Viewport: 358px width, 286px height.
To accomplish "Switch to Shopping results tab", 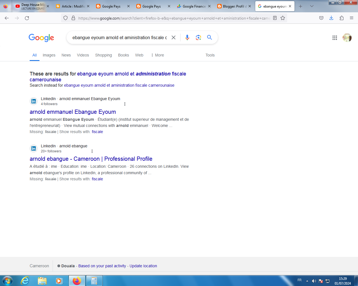I will pos(103,55).
